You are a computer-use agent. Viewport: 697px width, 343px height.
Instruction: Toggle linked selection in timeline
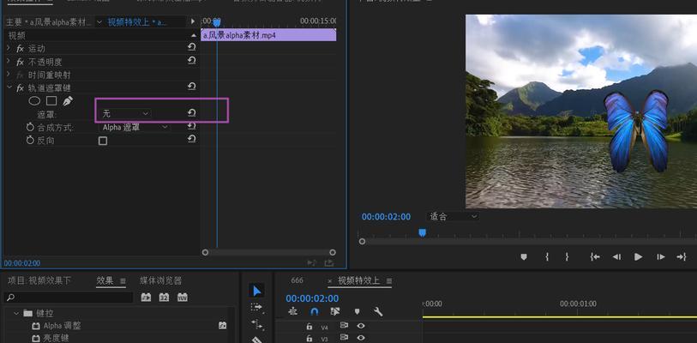(335, 311)
